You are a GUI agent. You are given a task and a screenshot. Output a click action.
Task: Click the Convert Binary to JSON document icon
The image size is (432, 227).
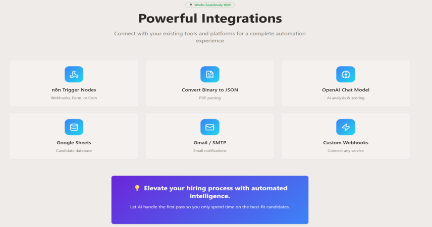(x=209, y=74)
